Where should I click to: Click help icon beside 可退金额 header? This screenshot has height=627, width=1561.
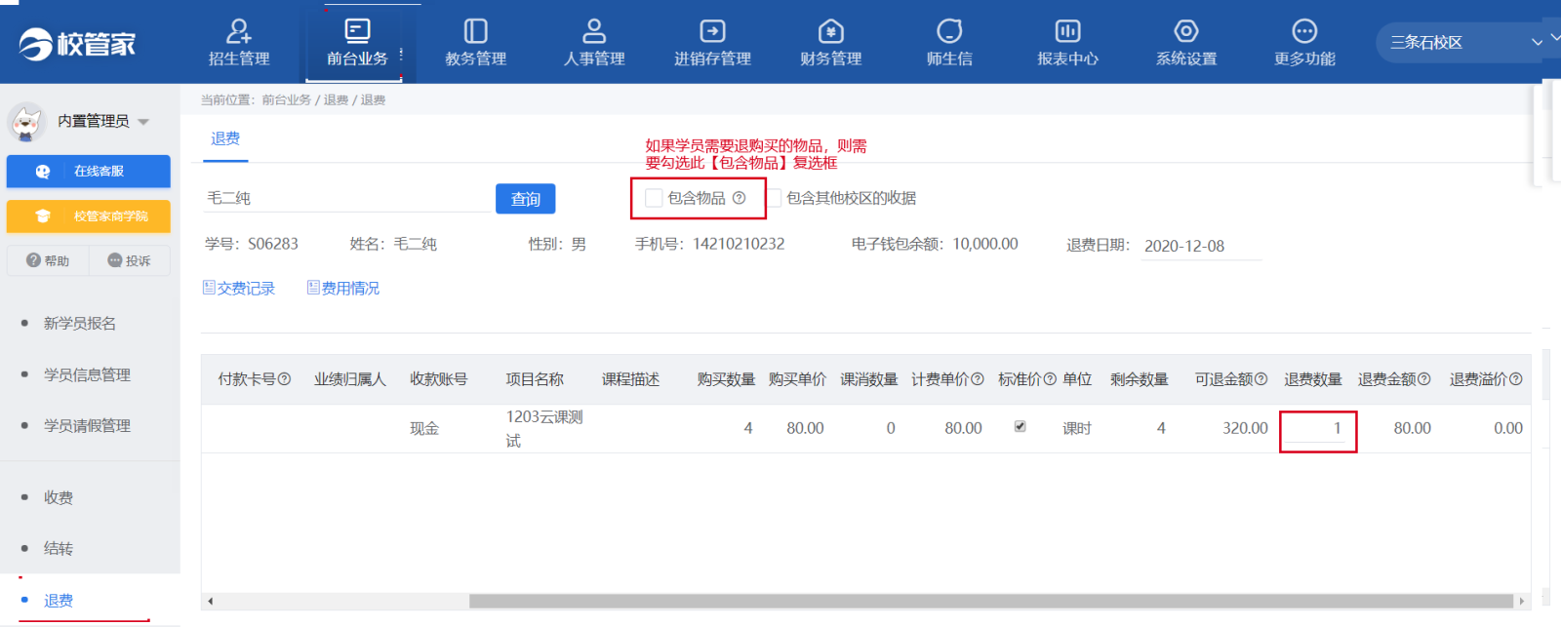(1261, 379)
